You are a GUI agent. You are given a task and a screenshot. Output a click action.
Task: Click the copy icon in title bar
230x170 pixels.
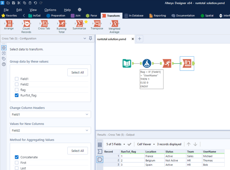(24, 3)
